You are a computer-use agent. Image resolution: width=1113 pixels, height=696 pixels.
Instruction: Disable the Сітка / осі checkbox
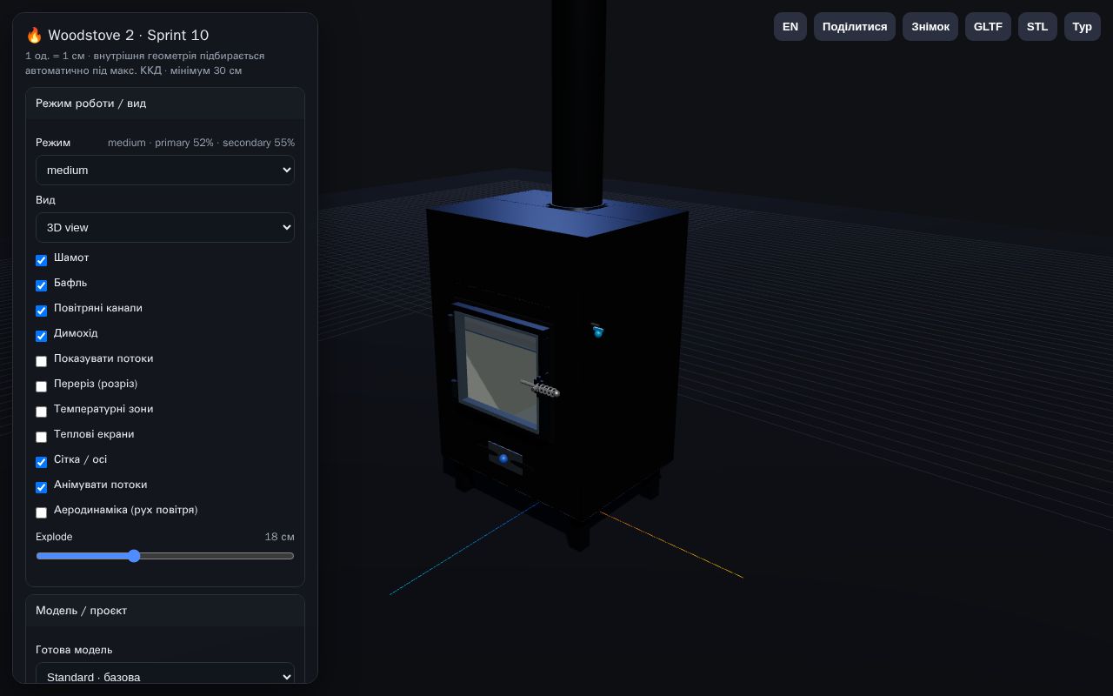pos(41,462)
